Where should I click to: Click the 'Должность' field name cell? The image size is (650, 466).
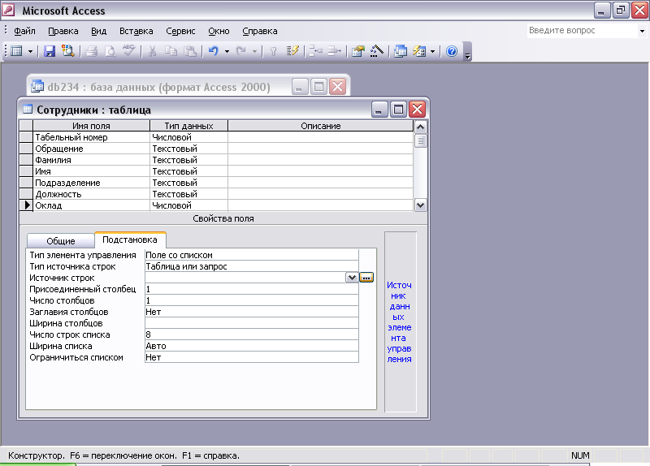point(91,194)
